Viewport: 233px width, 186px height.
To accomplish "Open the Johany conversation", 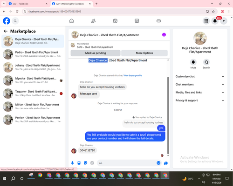I will click(33, 67).
